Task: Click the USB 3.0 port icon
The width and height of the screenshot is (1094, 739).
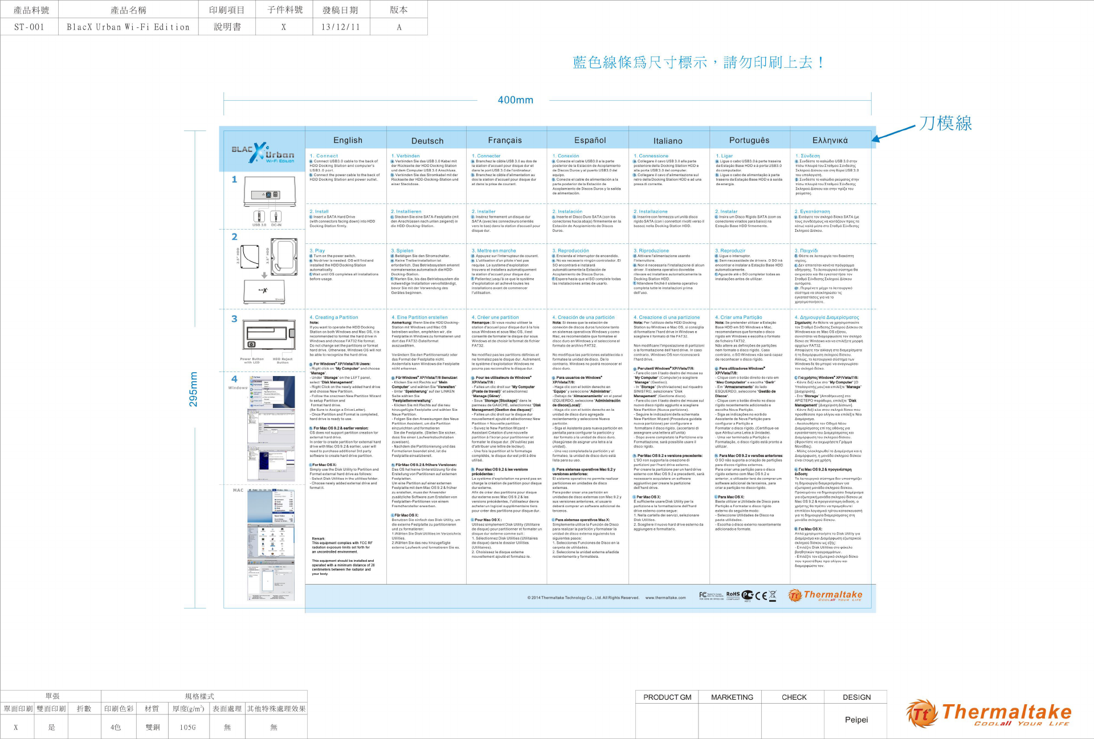Action: coord(259,216)
